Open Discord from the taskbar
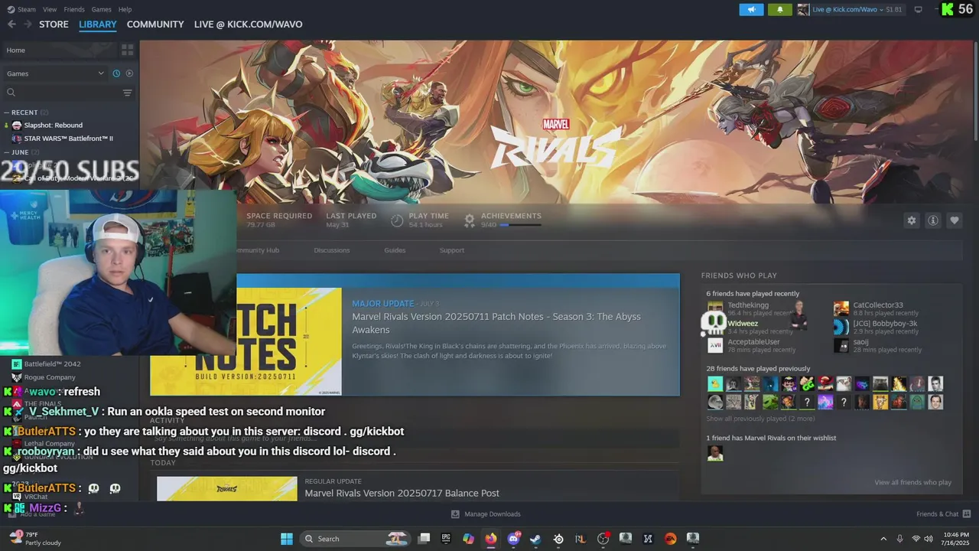The width and height of the screenshot is (979, 551). 513,539
